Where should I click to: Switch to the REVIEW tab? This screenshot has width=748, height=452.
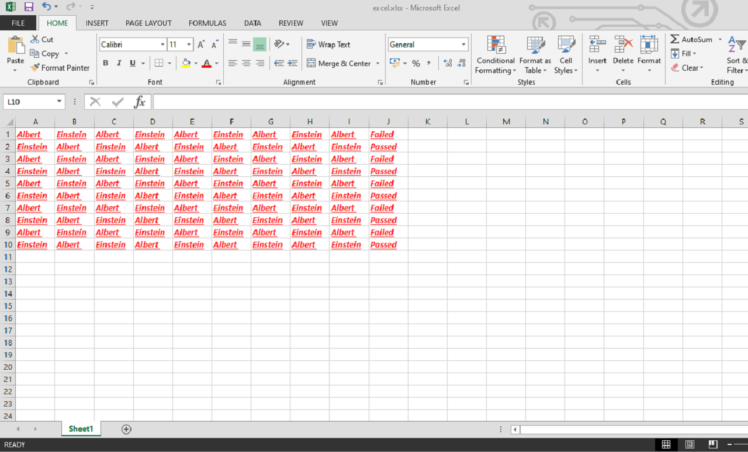pos(291,23)
